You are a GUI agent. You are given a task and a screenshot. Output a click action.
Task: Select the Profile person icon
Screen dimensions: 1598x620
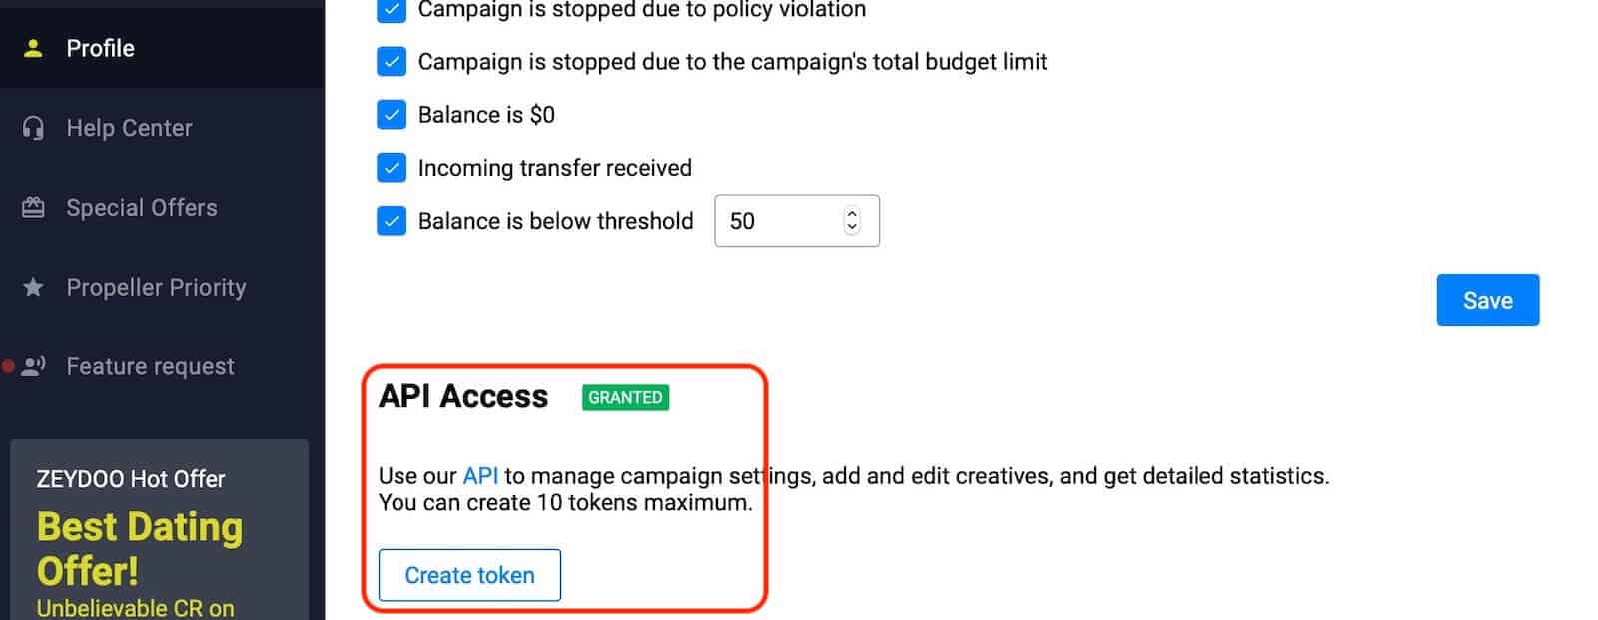pos(33,48)
